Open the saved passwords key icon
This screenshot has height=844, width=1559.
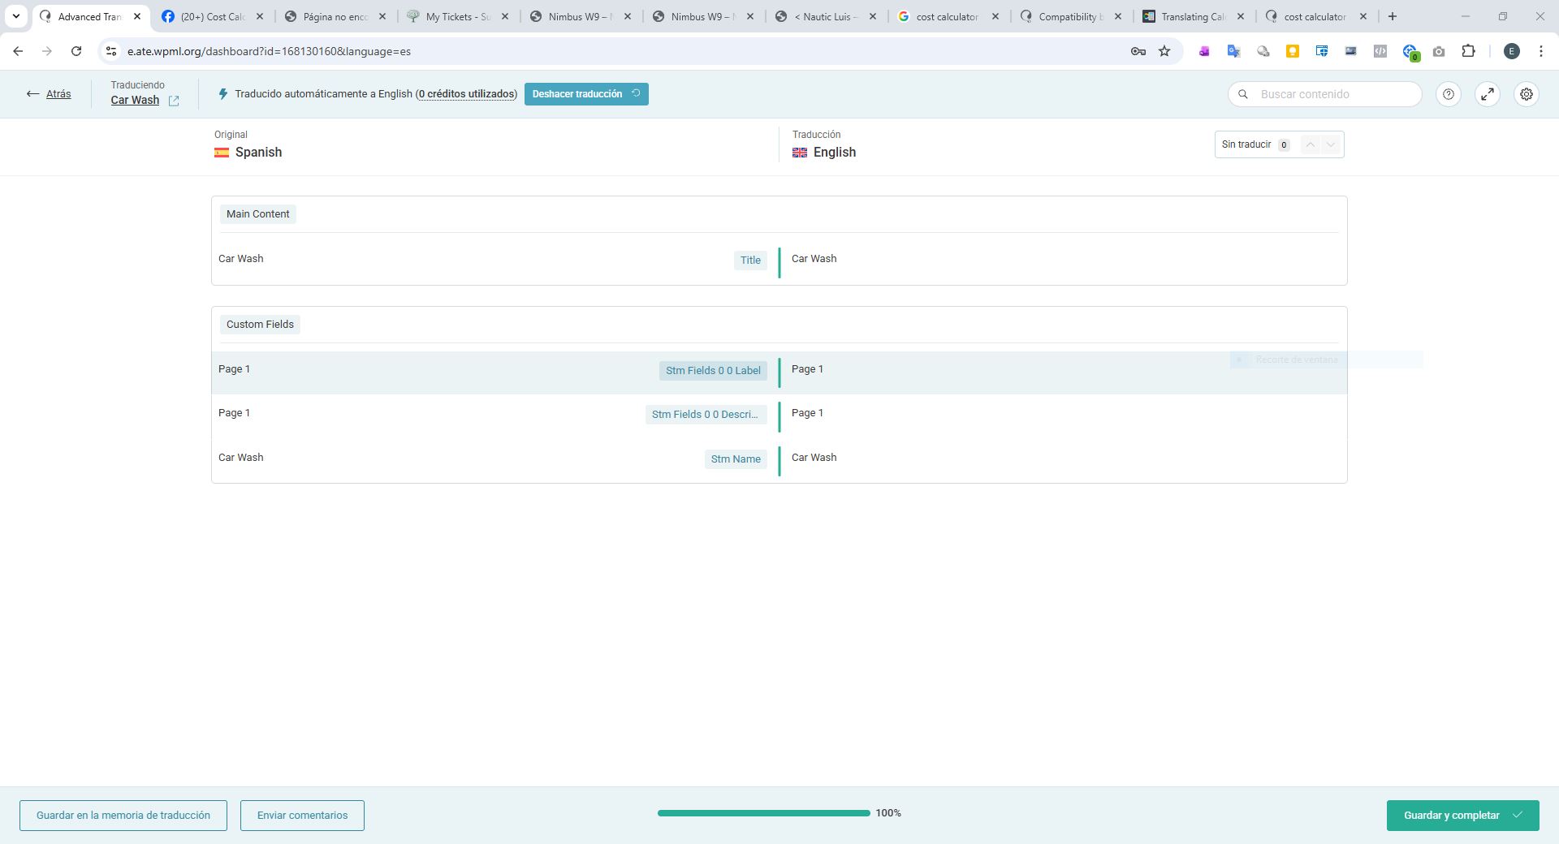coord(1138,51)
